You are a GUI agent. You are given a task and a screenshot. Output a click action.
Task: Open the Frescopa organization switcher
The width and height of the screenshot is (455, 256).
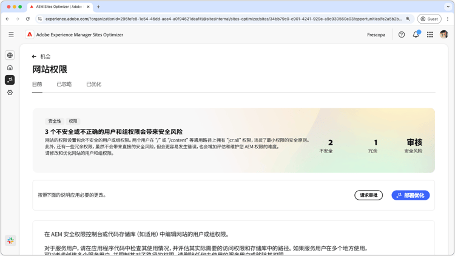pos(376,34)
